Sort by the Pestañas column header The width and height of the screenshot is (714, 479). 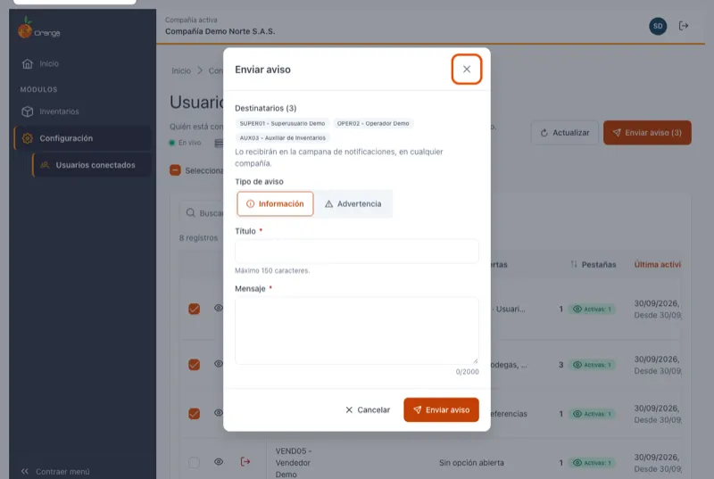(x=594, y=264)
